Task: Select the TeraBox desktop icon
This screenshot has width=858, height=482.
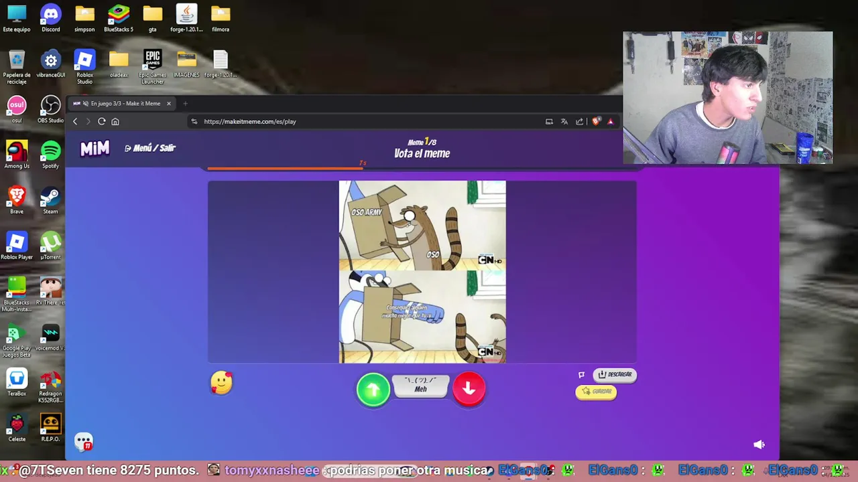Action: [x=17, y=382]
